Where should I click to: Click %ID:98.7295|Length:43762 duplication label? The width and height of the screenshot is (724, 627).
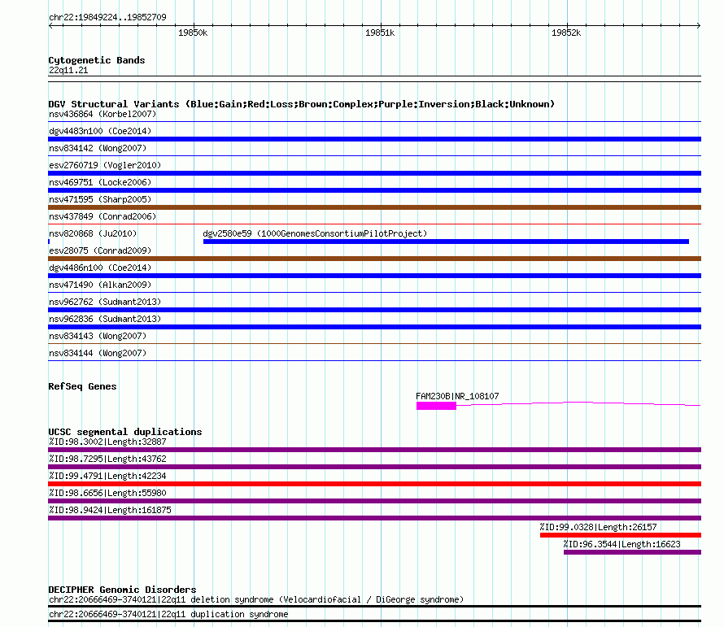coord(107,459)
